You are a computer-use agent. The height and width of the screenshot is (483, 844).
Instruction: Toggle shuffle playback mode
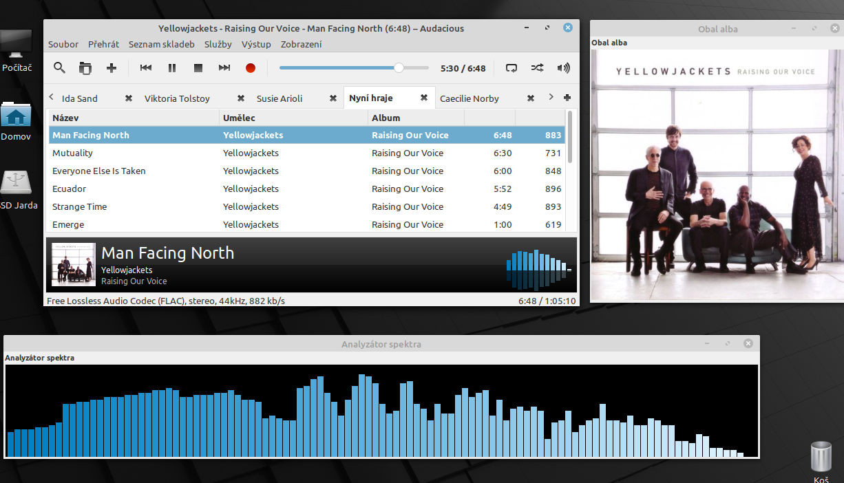pyautogui.click(x=538, y=68)
